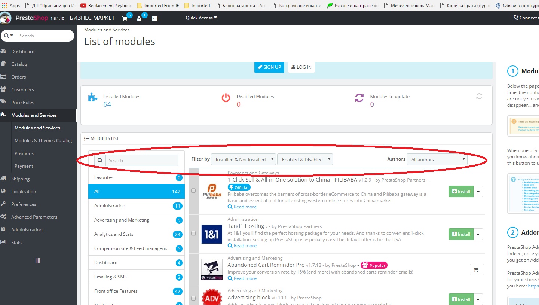Tick the checkbox for Pilibaba module

coord(193,190)
